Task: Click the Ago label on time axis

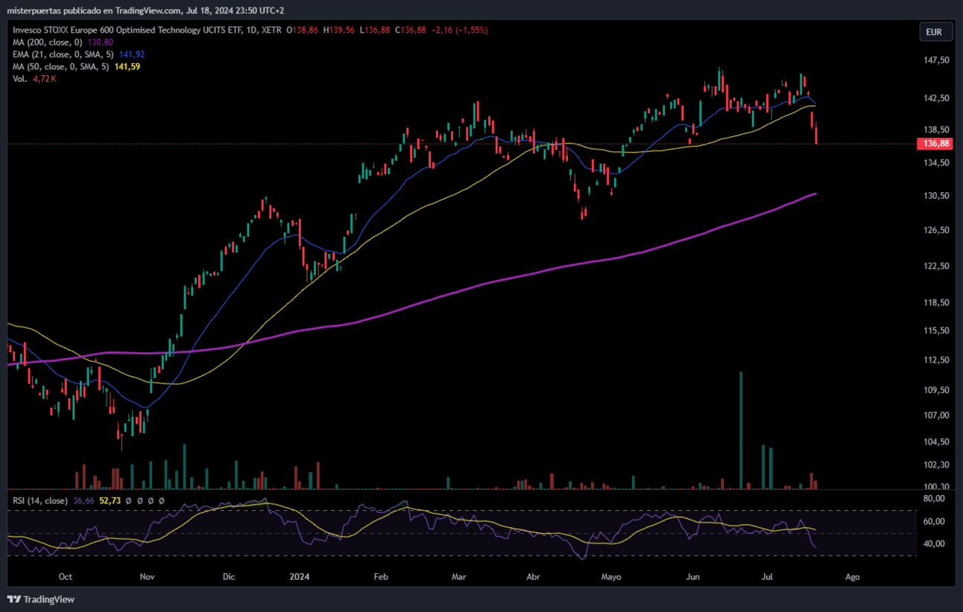Action: (x=852, y=577)
